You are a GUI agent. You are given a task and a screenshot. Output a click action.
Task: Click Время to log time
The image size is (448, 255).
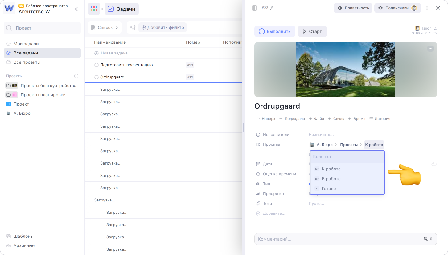pyautogui.click(x=356, y=119)
